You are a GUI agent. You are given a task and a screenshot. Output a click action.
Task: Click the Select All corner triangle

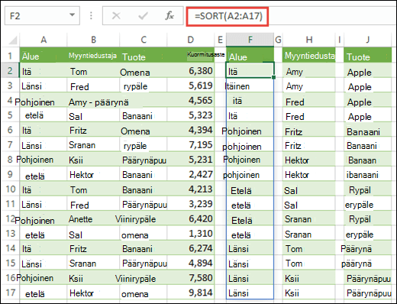(x=13, y=40)
